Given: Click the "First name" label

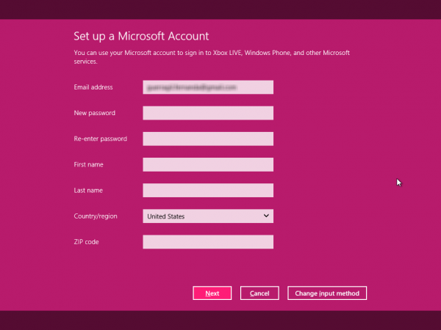Looking at the screenshot, I should pos(89,164).
